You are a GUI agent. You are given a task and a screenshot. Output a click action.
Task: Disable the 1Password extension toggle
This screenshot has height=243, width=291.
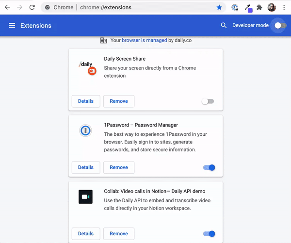[x=209, y=168]
